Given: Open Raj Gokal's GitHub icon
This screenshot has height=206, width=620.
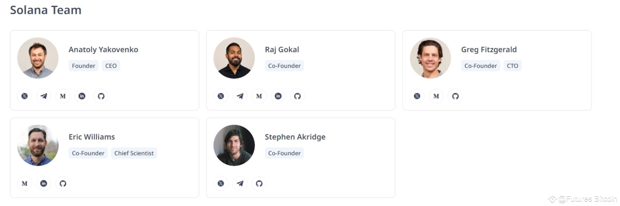Looking at the screenshot, I should pyautogui.click(x=297, y=96).
